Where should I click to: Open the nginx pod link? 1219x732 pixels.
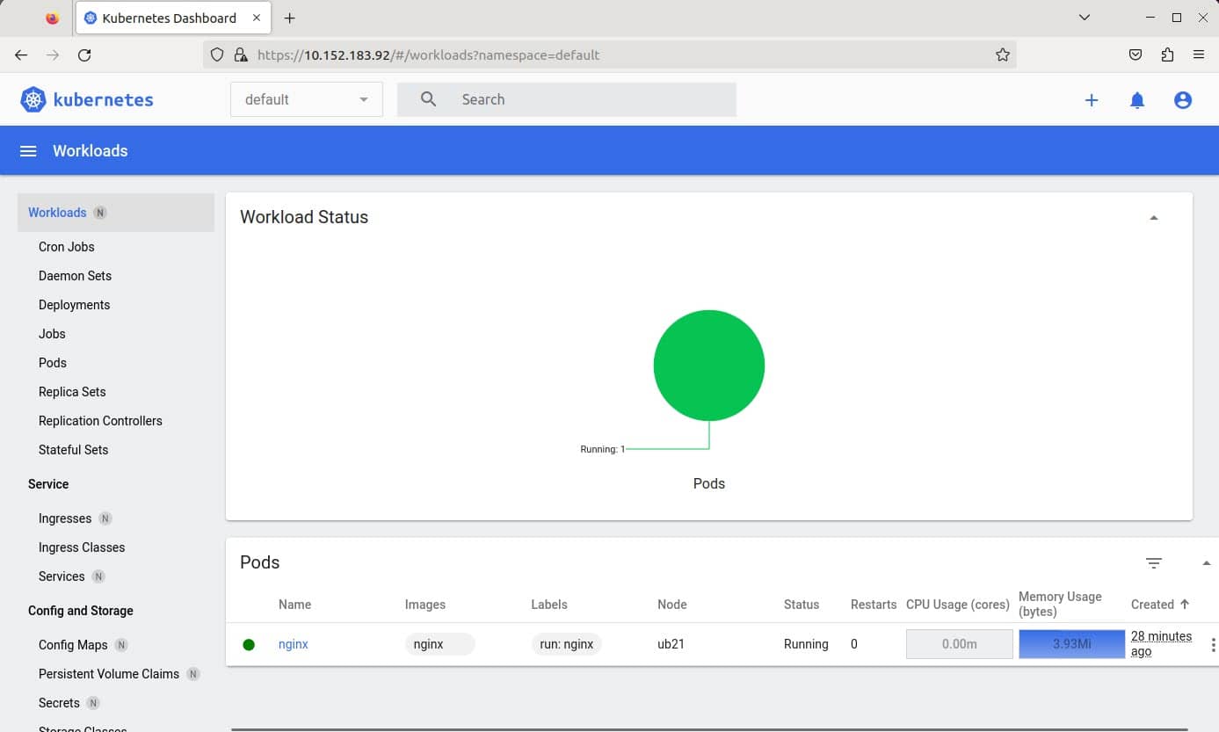(x=294, y=644)
